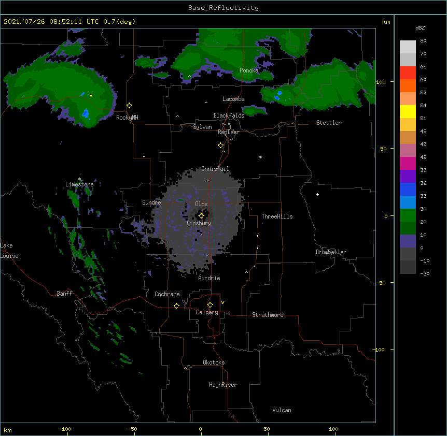Click the RockyMH label
This screenshot has width=447, height=436.
pos(127,118)
